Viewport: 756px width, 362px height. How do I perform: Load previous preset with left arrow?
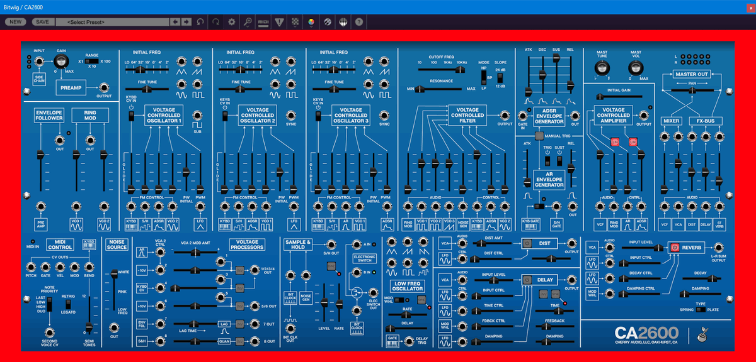coord(176,21)
